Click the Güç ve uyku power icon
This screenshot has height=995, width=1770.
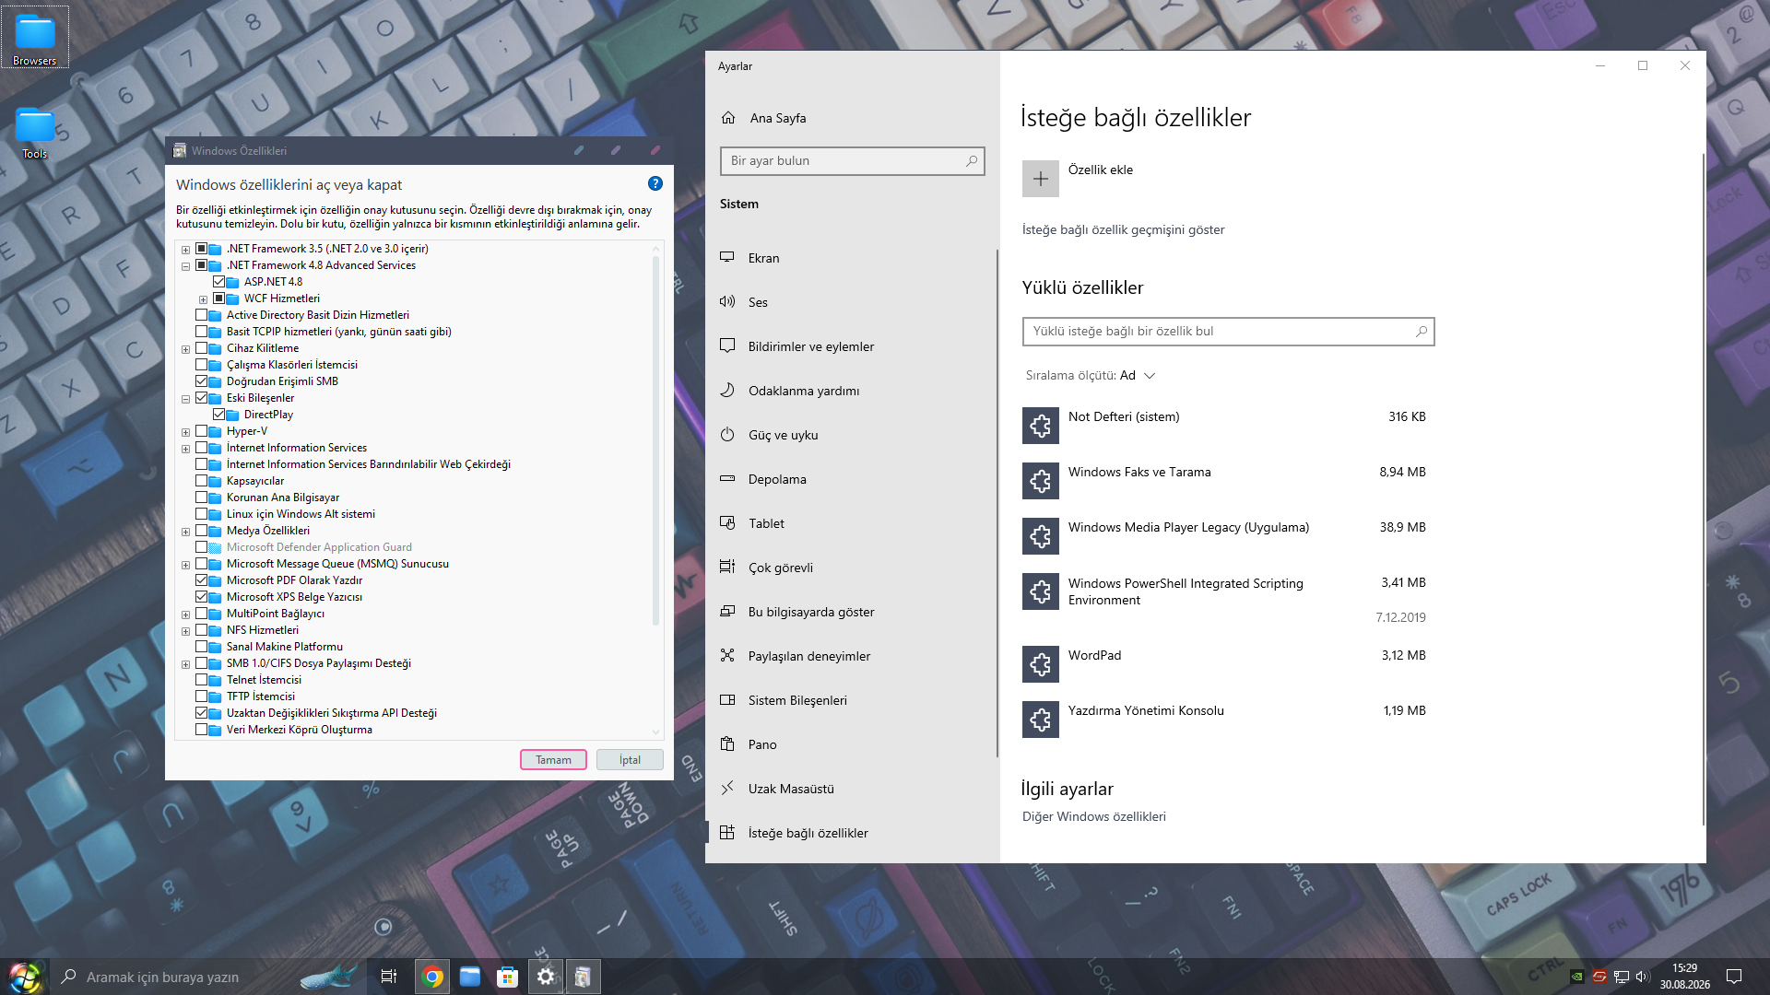pyautogui.click(x=727, y=435)
